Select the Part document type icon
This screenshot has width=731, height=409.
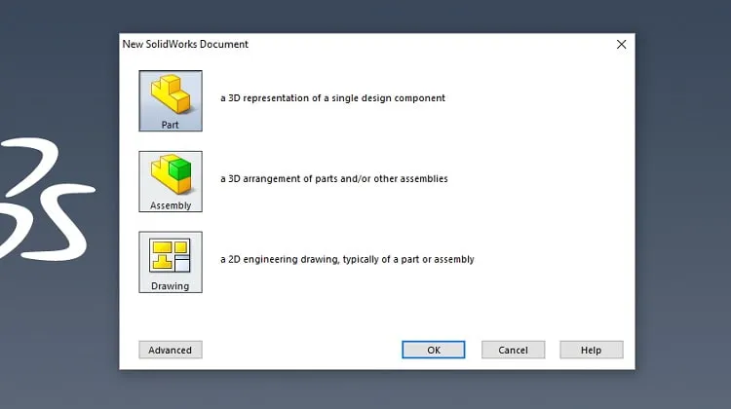click(171, 100)
